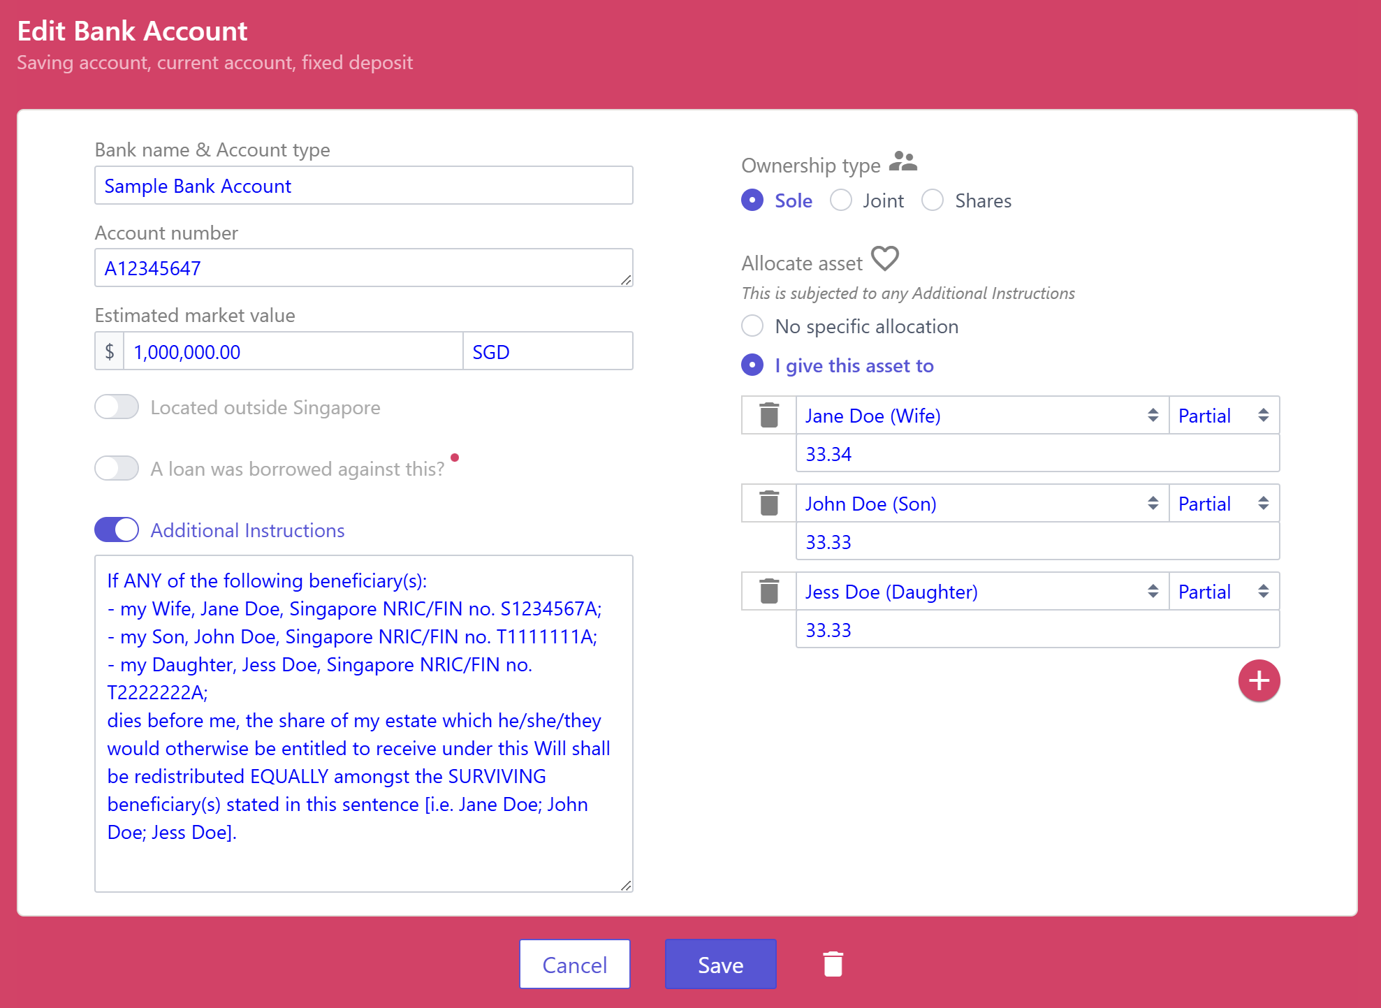Choose Shares ownership option
This screenshot has width=1381, height=1008.
(933, 200)
